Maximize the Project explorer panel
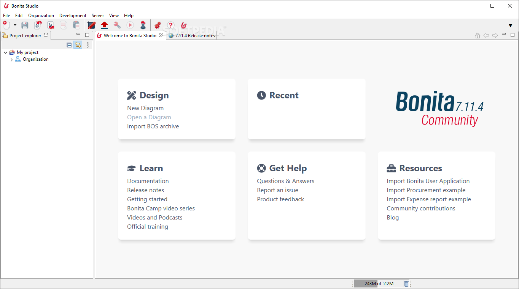519x289 pixels. [87, 35]
